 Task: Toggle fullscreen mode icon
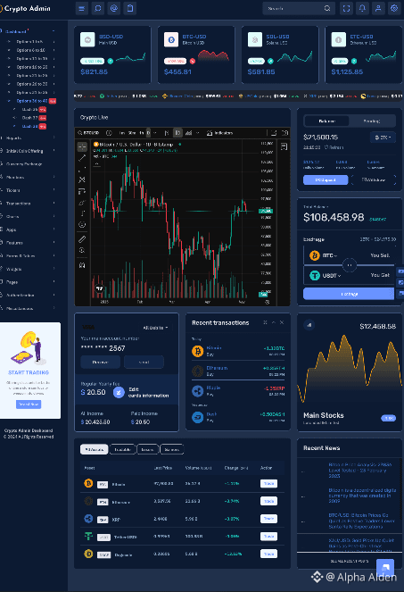346,8
